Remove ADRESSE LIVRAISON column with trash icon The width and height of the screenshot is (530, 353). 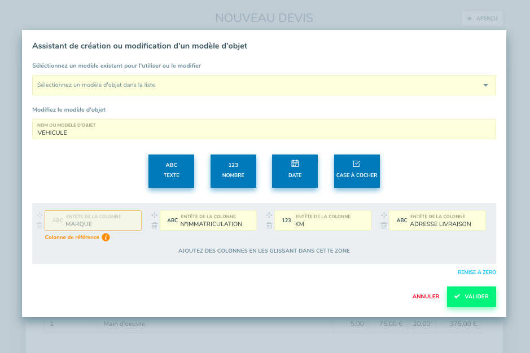[x=384, y=226]
